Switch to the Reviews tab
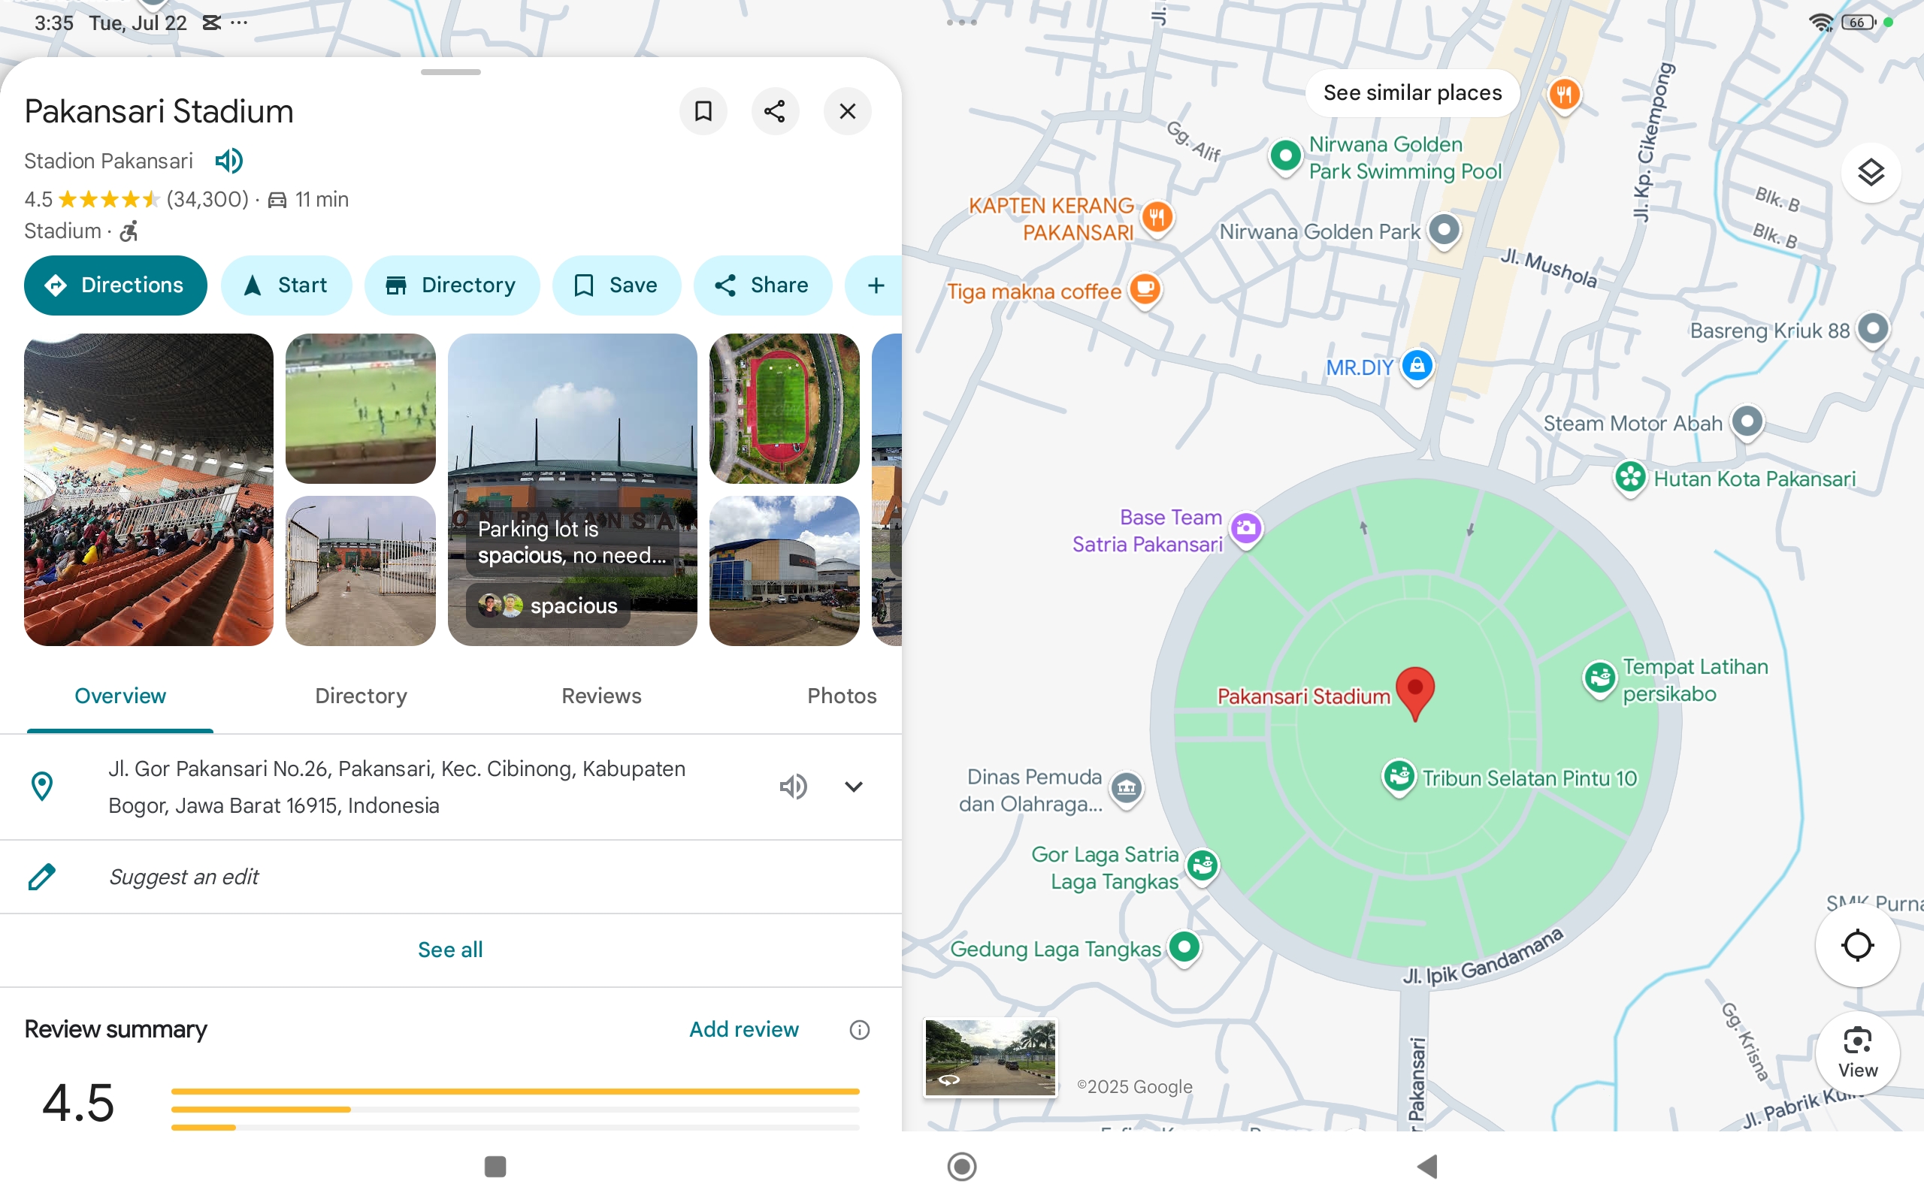 click(x=601, y=696)
